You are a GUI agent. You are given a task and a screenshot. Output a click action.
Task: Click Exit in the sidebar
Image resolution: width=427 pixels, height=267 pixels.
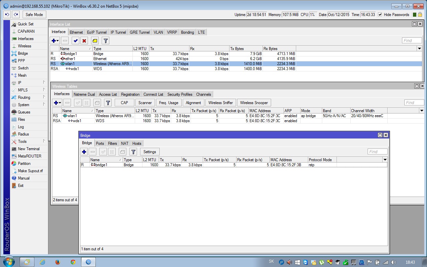click(21, 186)
